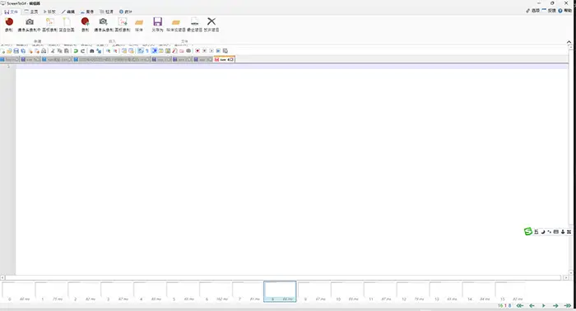This screenshot has width=576, height=311.
Task: Open the new webcam recording option
Action: pos(30,25)
